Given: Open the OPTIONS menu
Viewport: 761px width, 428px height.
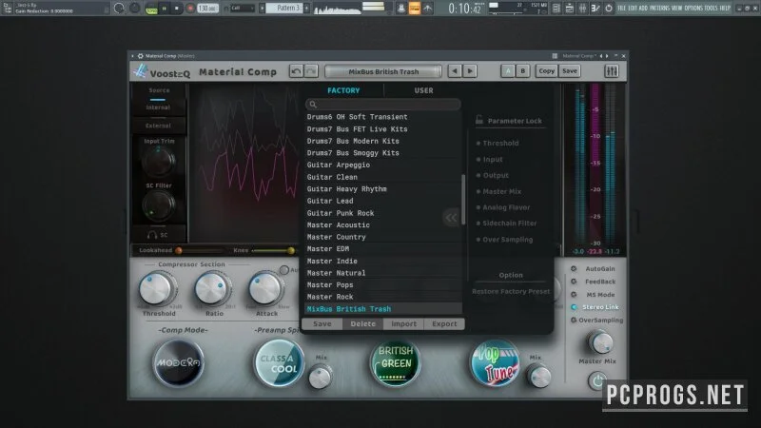Looking at the screenshot, I should pos(693,9).
